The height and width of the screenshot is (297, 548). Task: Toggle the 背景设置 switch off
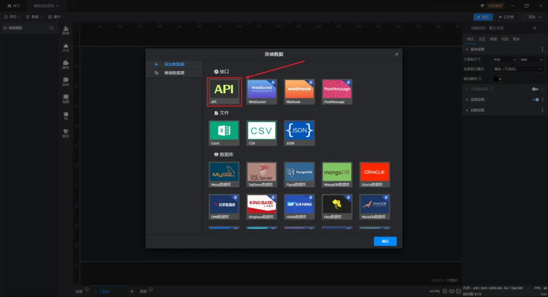(535, 100)
